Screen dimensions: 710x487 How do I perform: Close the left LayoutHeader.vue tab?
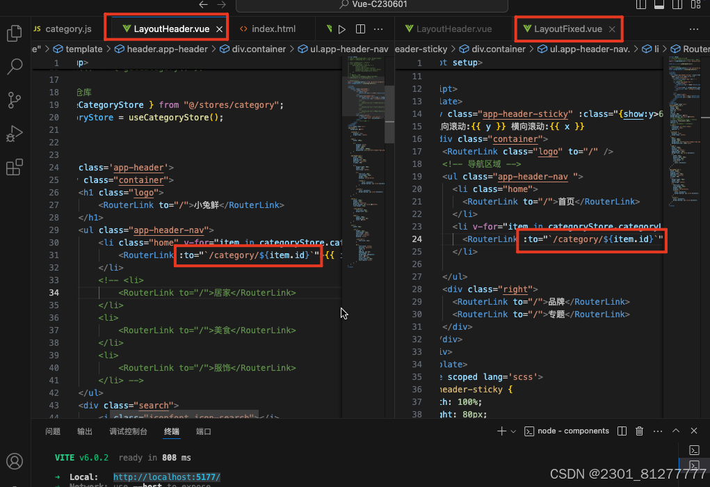click(219, 29)
